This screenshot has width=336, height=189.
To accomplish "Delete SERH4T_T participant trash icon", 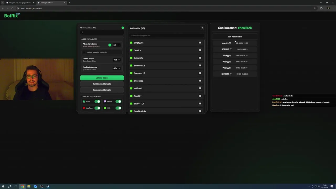I will click(200, 103).
